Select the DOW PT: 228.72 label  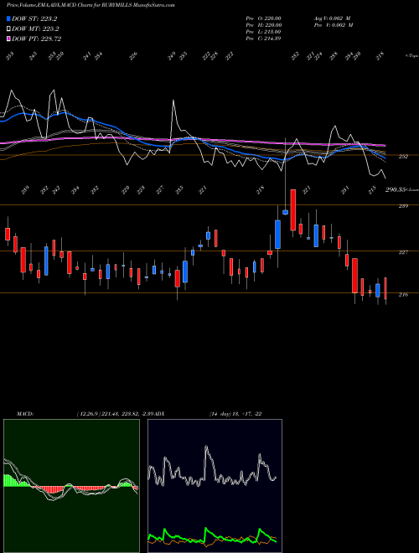[x=37, y=39]
